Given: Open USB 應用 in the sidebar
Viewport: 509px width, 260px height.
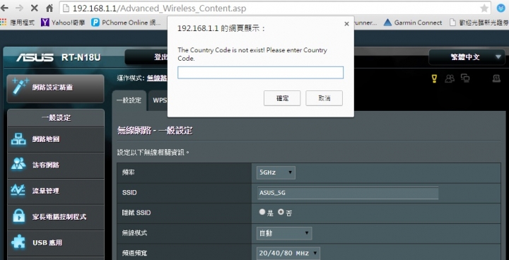Looking at the screenshot, I should (56, 243).
